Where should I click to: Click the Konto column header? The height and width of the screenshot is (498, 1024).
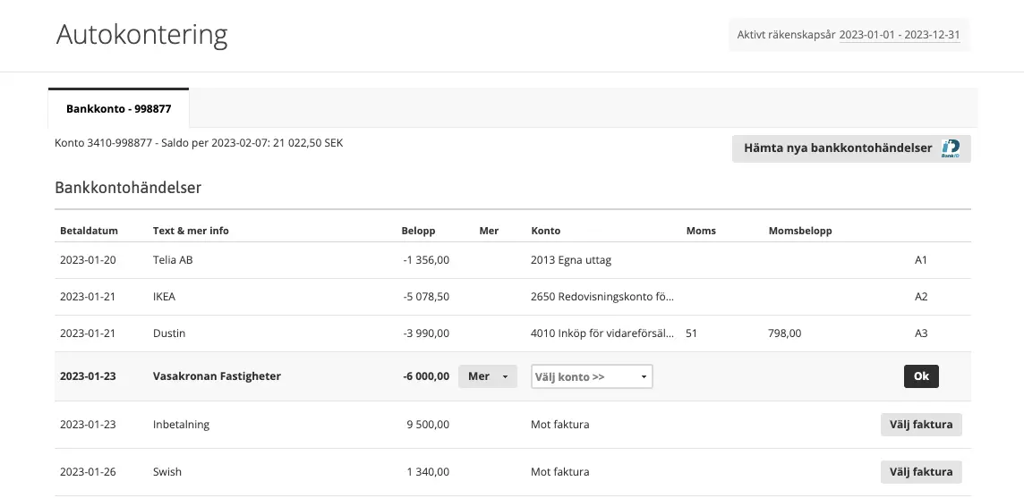[x=545, y=231]
